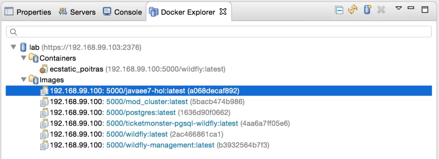
Task: Minimize the Docker Explorer view
Action: pyautogui.click(x=411, y=8)
